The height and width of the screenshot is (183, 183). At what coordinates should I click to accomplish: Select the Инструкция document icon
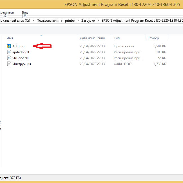9,64
